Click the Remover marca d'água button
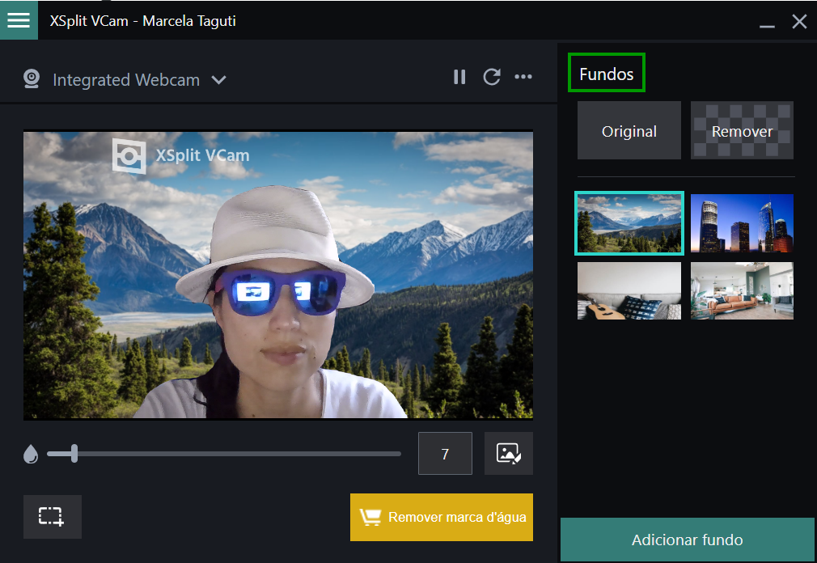This screenshot has width=817, height=563. [442, 517]
